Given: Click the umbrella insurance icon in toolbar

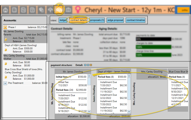Looking at the screenshot, I should coord(51,10).
